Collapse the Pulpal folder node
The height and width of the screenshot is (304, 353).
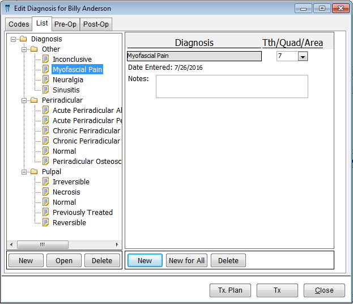pyautogui.click(x=24, y=172)
